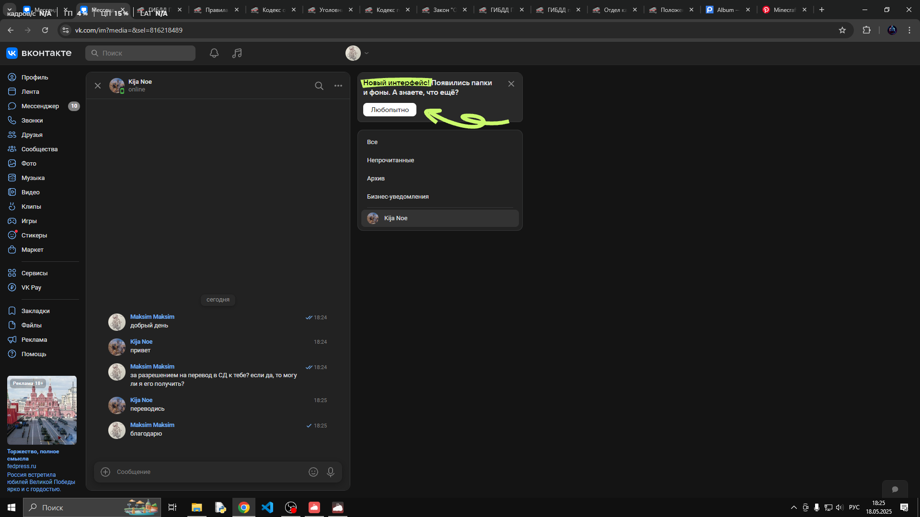Image resolution: width=920 pixels, height=517 pixels.
Task: Open the emoji picker smiley icon
Action: click(x=313, y=472)
